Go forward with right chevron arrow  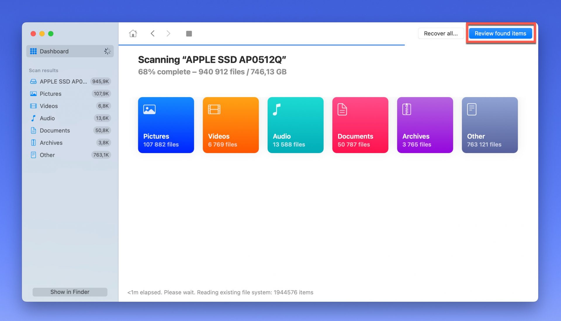point(168,34)
